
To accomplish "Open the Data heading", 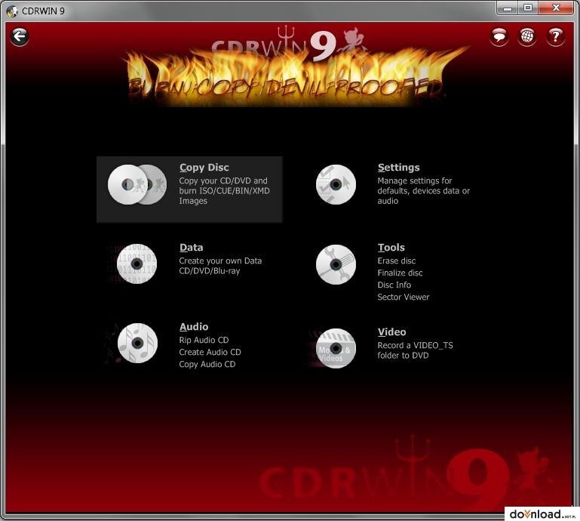I will pos(192,248).
